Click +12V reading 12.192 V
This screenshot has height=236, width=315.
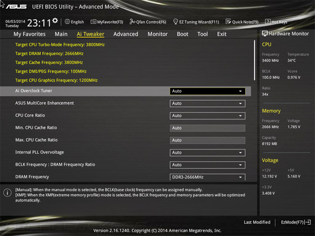tap(269, 177)
